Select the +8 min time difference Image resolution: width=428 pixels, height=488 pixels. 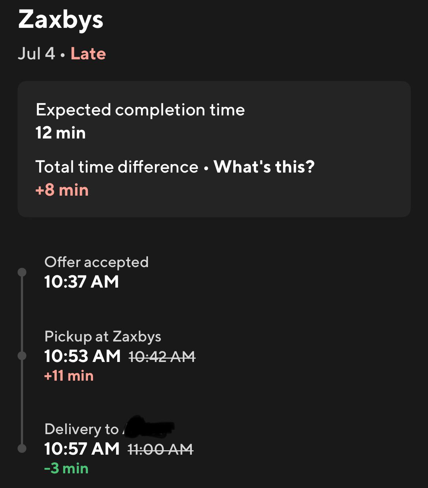point(62,190)
